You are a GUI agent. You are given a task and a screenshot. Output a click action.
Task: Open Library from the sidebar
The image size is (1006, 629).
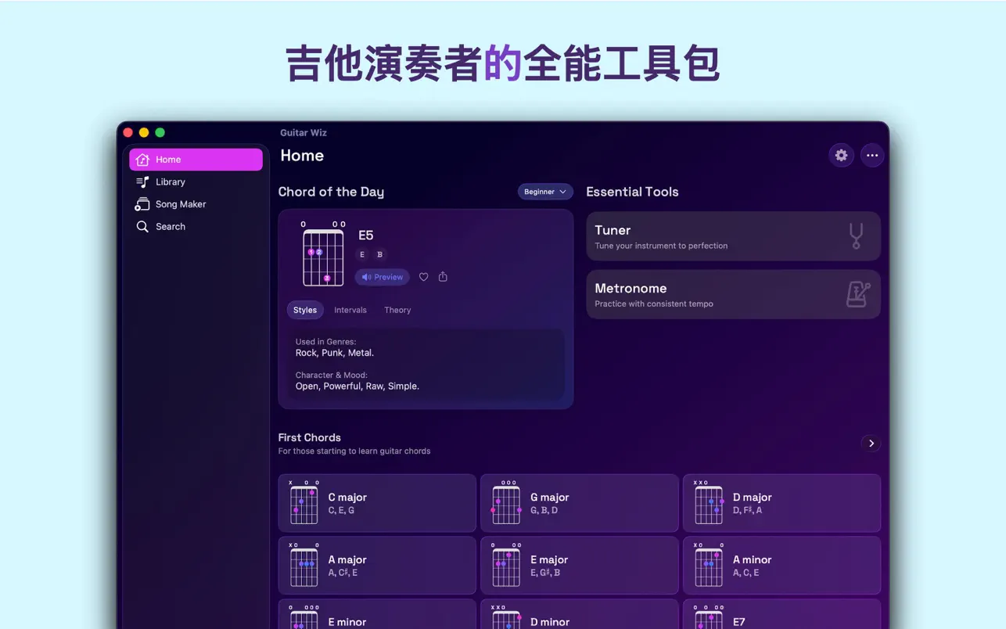196,182
